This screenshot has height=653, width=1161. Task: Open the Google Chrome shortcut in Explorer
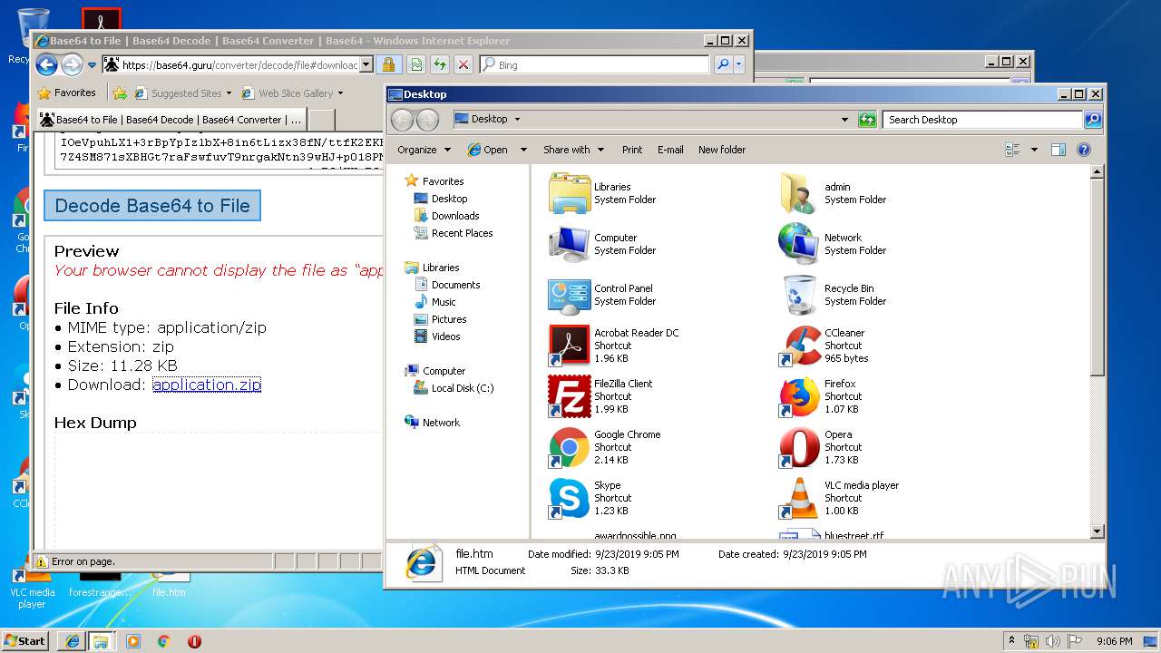click(570, 447)
